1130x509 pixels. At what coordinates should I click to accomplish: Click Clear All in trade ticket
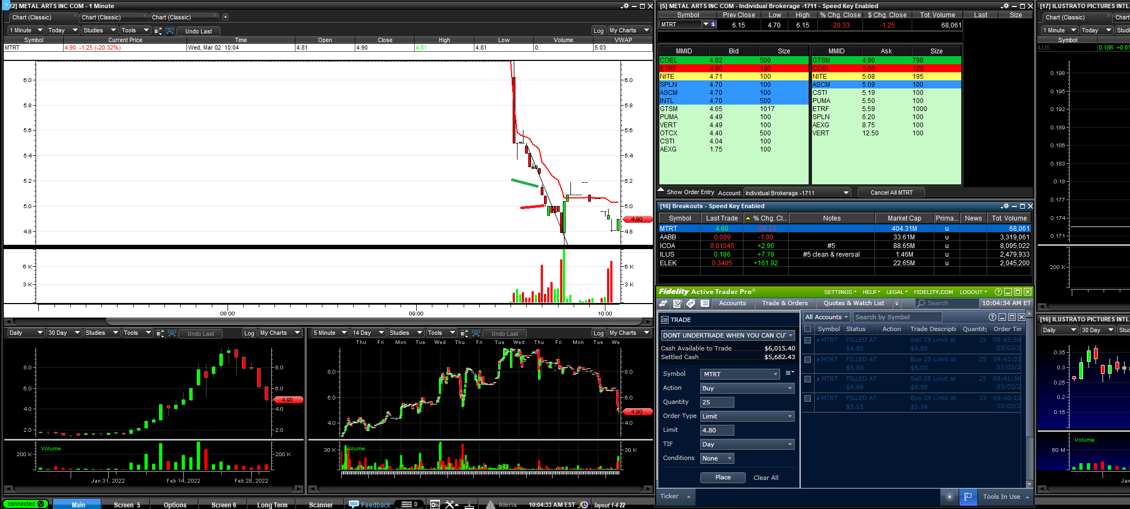(x=766, y=478)
